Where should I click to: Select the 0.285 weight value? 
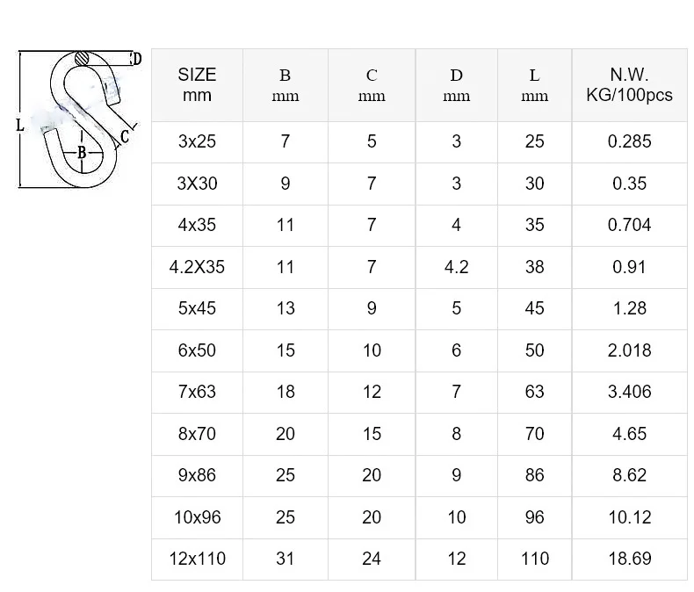pyautogui.click(x=629, y=142)
